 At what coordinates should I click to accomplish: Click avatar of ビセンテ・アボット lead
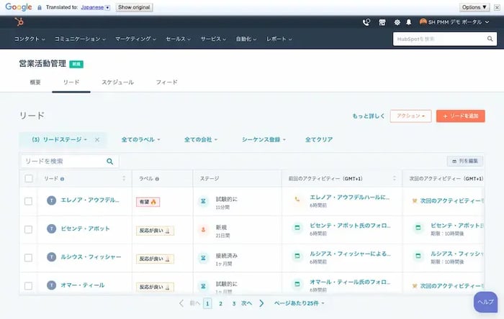(x=51, y=228)
